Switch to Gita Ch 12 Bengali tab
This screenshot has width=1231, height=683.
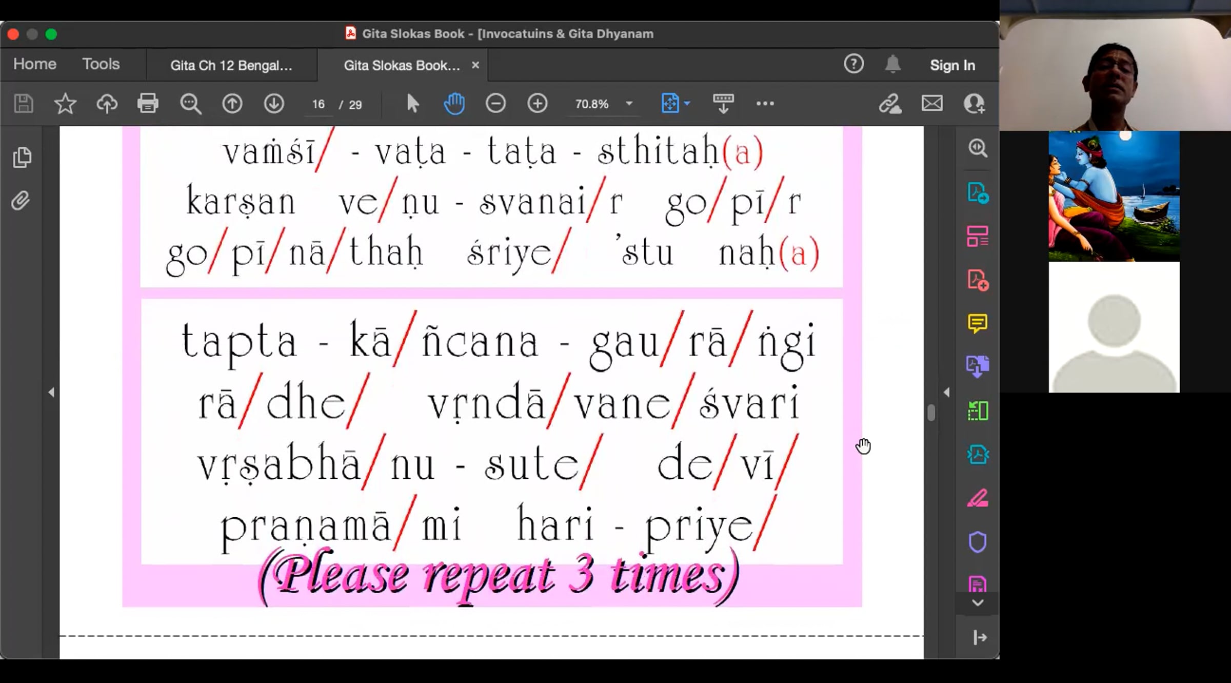[231, 66]
